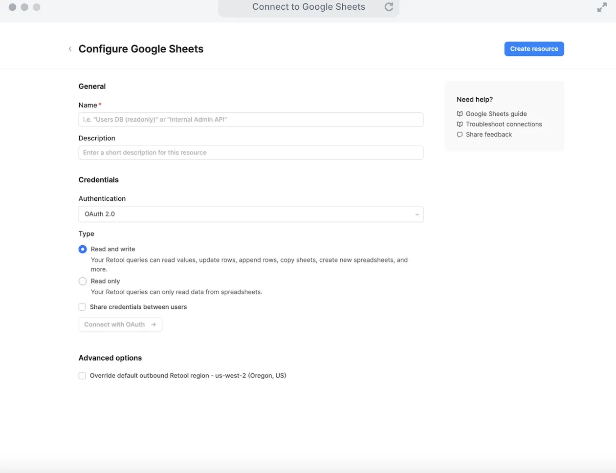616x473 pixels.
Task: Click the Need help? heading
Action: pos(475,99)
